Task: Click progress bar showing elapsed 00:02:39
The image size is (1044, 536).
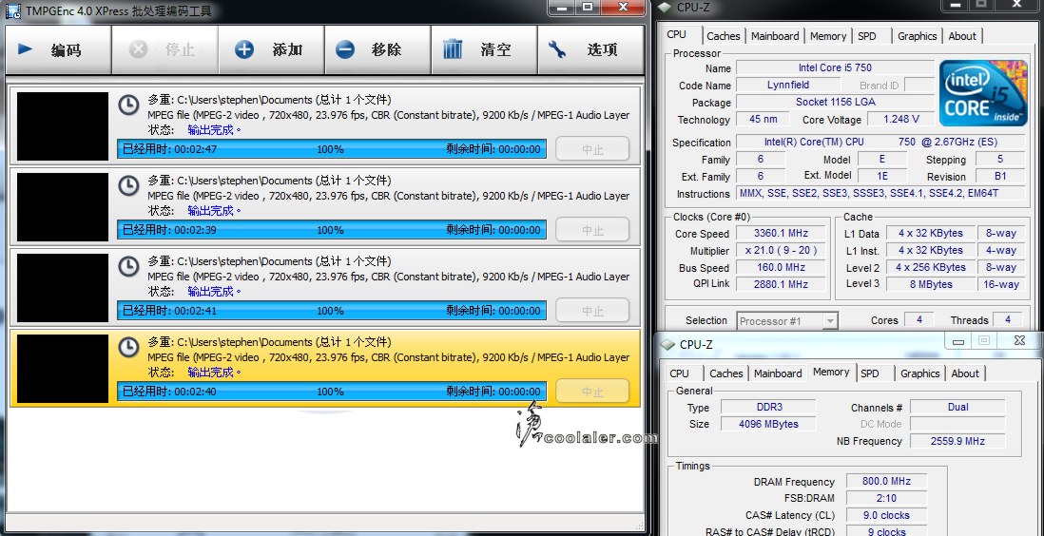Action: click(x=332, y=230)
